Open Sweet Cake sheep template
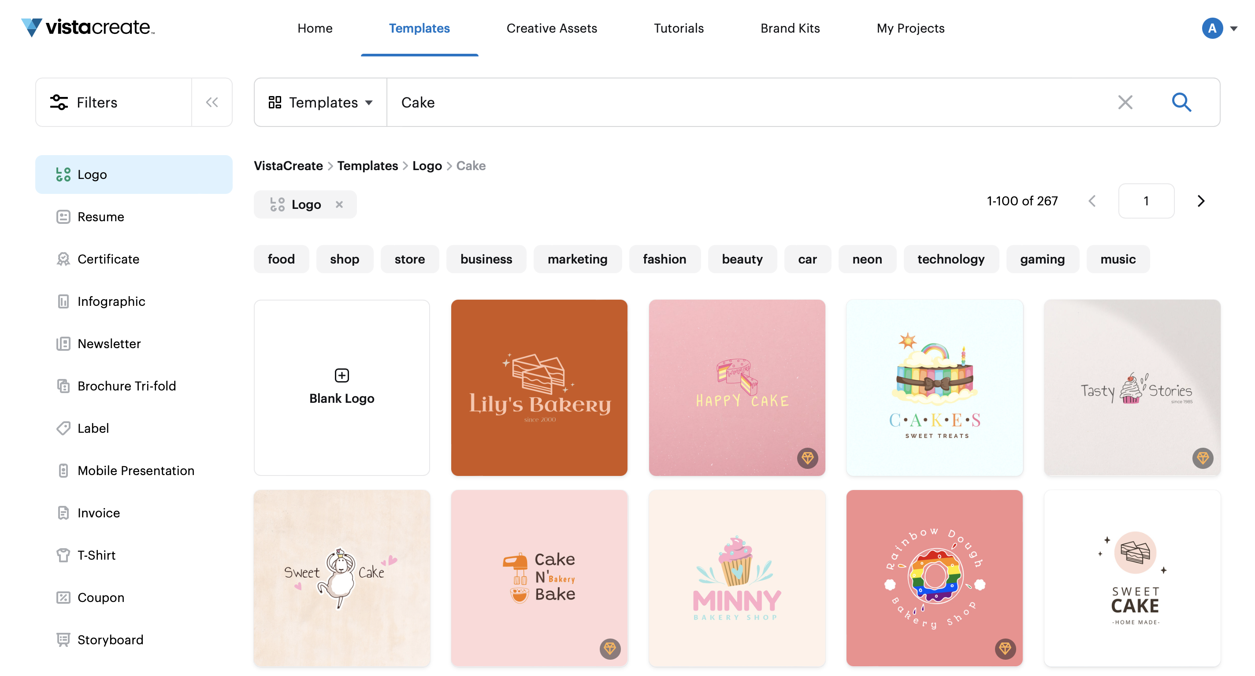Image resolution: width=1255 pixels, height=676 pixels. click(x=342, y=578)
